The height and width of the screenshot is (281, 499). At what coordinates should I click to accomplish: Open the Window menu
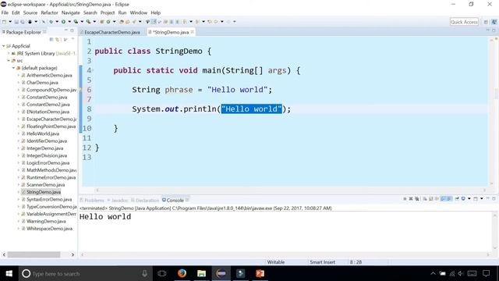[139, 12]
